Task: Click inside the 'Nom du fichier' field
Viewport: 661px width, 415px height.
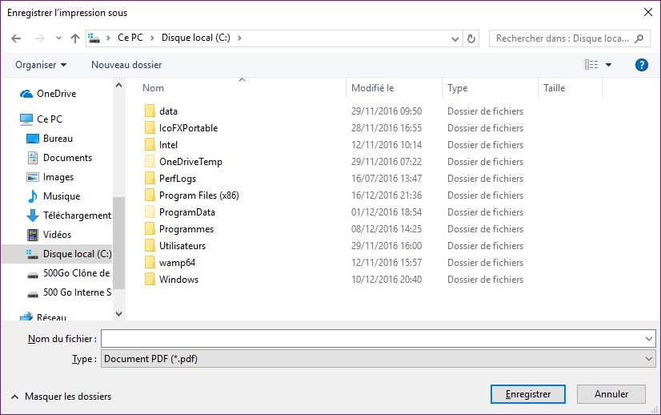Action: pos(371,339)
